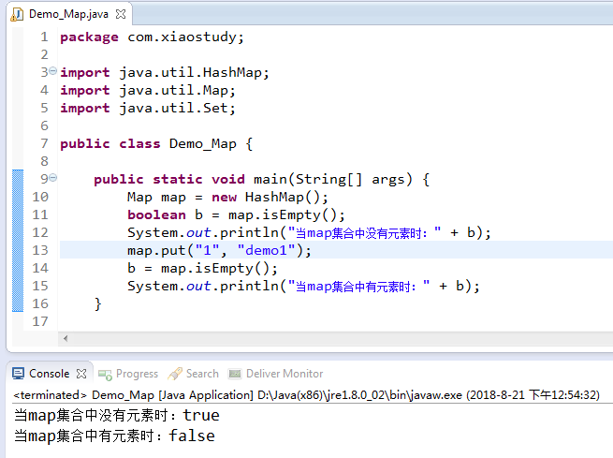Screen dimensions: 613x458
Task: Select the Demo_Map.java editor tab
Action: pos(69,14)
